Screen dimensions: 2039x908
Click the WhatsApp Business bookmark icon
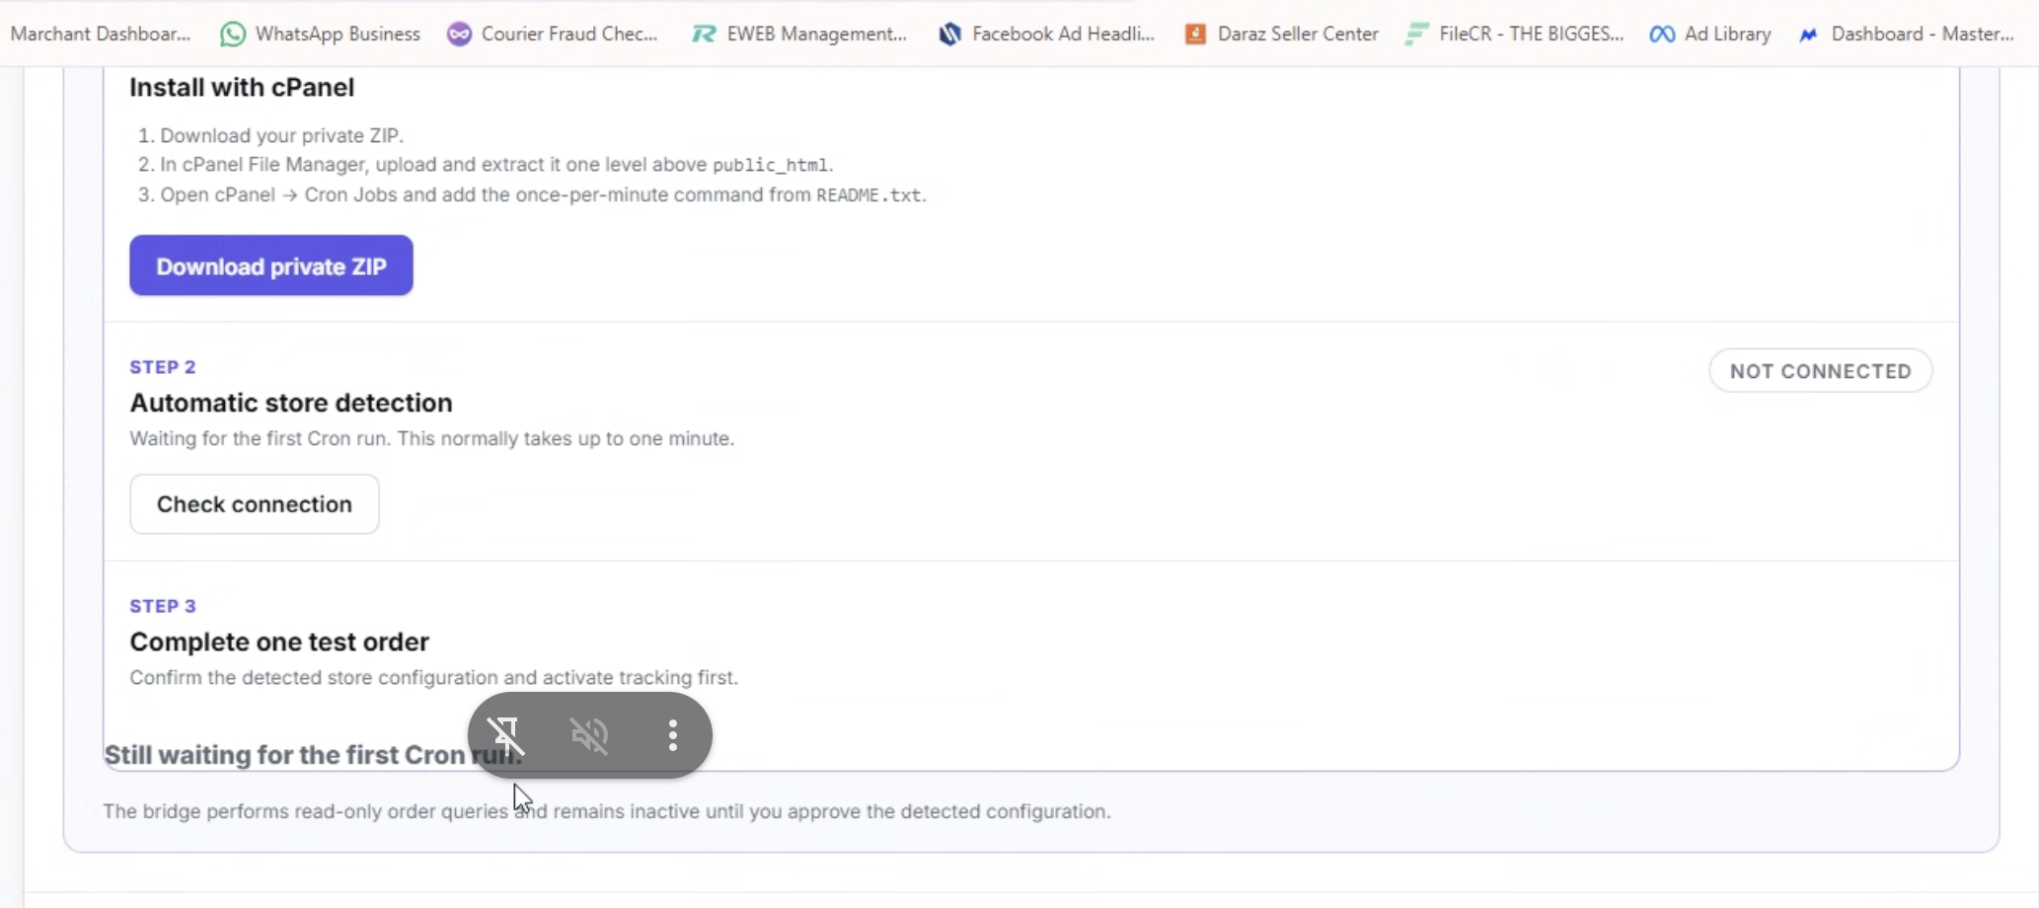[x=233, y=35]
